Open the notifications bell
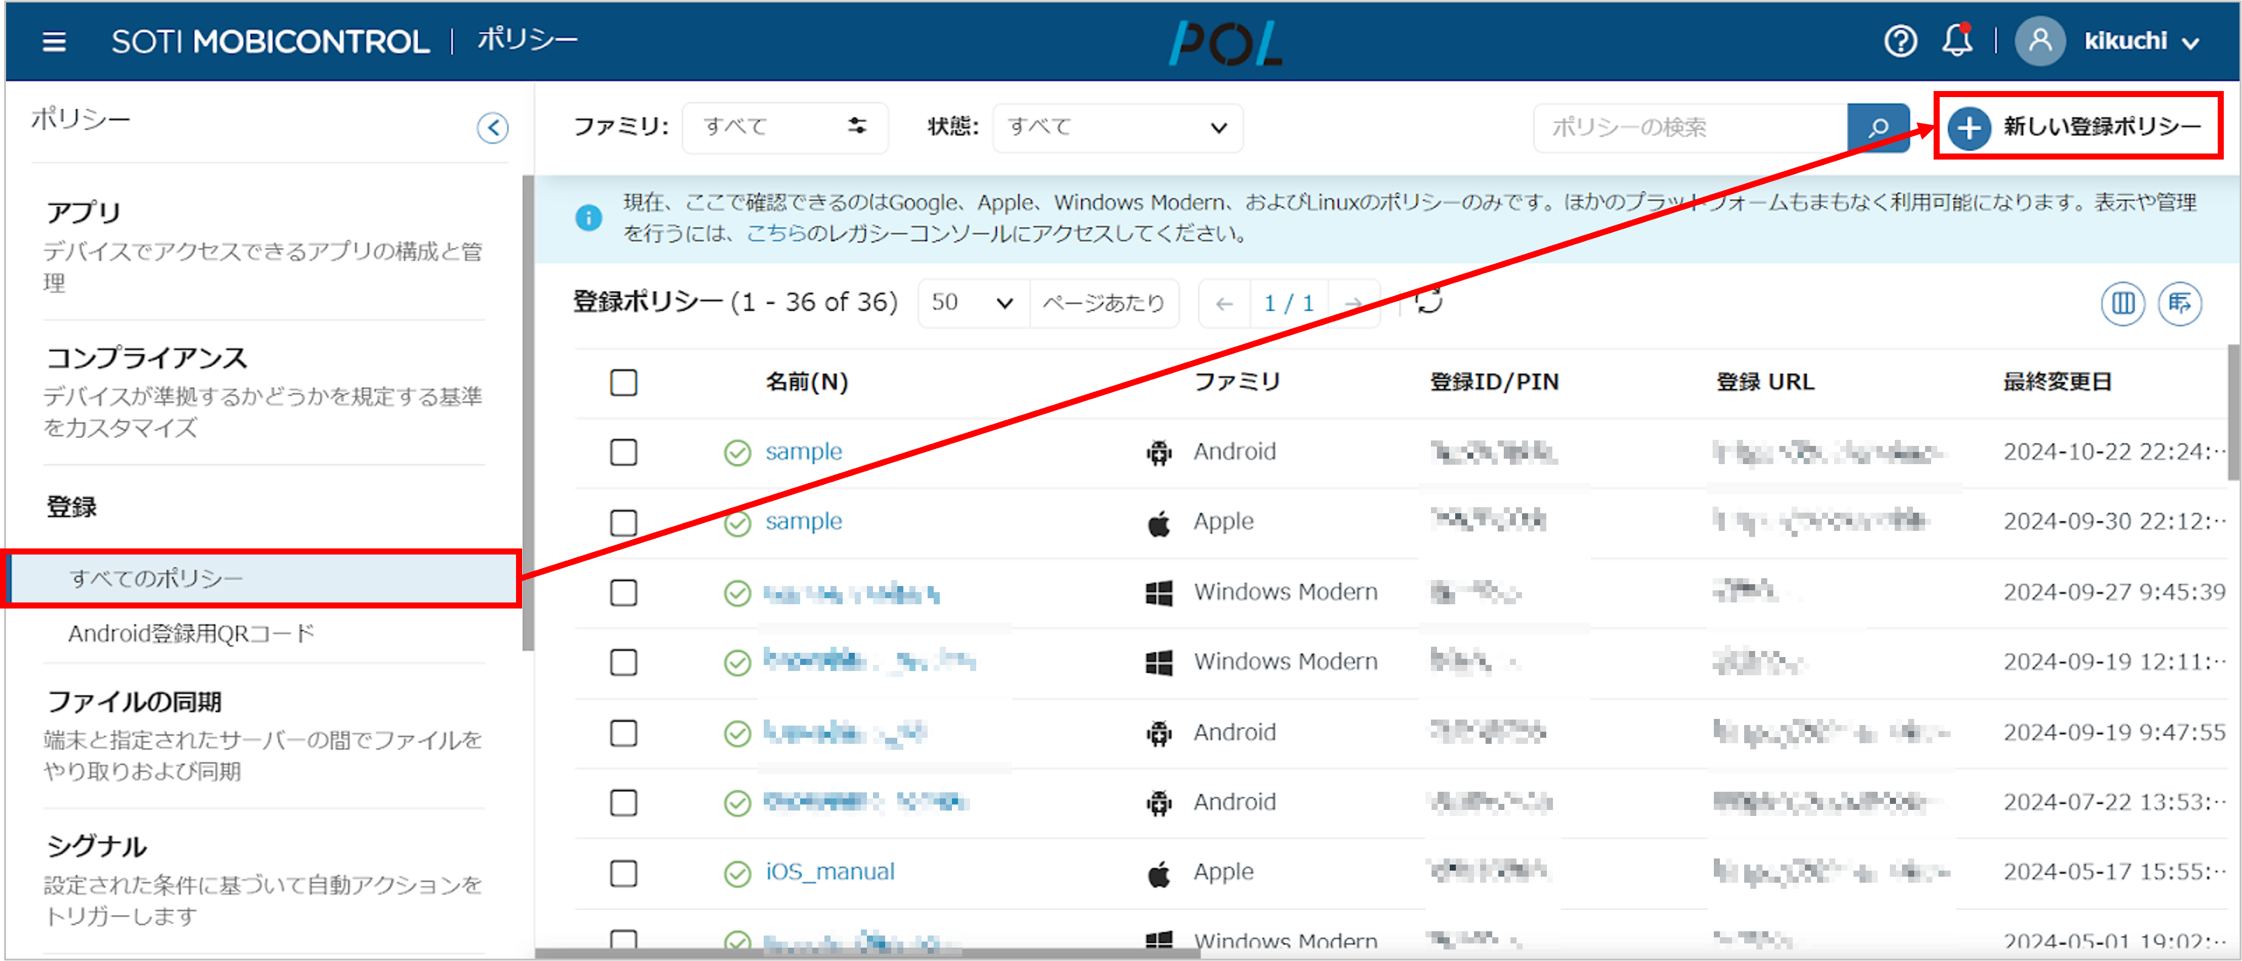 tap(1957, 41)
